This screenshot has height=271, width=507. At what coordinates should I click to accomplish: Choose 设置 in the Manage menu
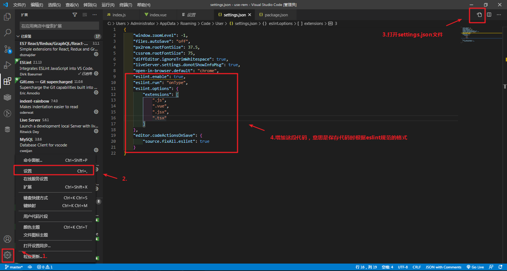click(55, 171)
